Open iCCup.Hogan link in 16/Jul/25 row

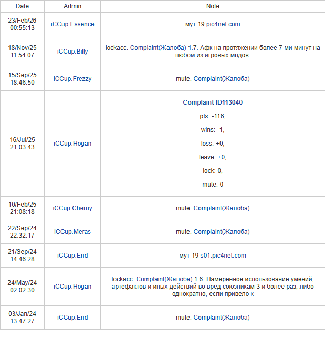coord(72,144)
